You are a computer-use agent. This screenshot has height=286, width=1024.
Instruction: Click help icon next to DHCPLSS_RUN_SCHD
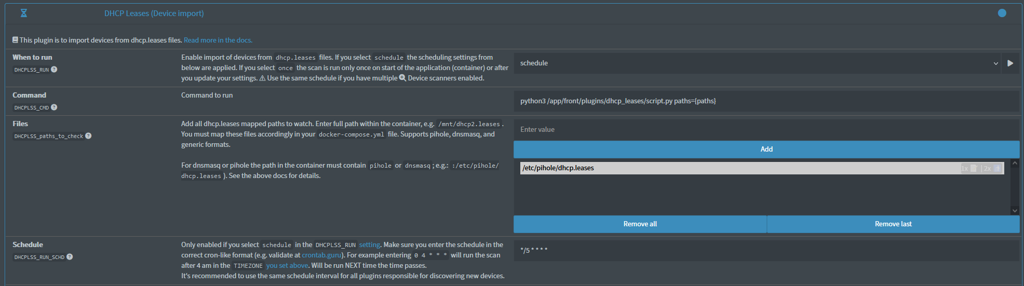pyautogui.click(x=70, y=257)
